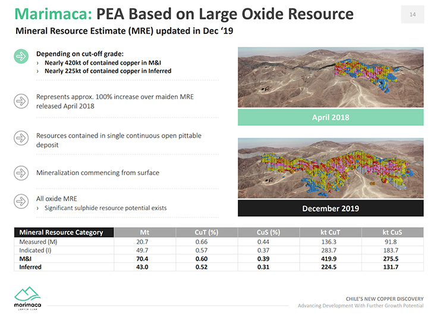This screenshot has width=431, height=317.
Task: Click 'Mineralization commencing from surface' text
Action: [x=98, y=173]
